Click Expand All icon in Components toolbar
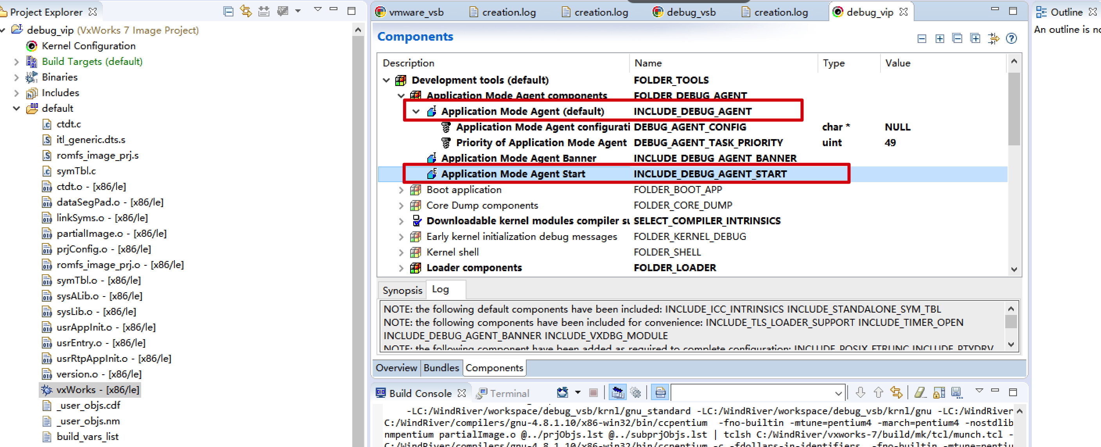The image size is (1101, 447). point(975,38)
